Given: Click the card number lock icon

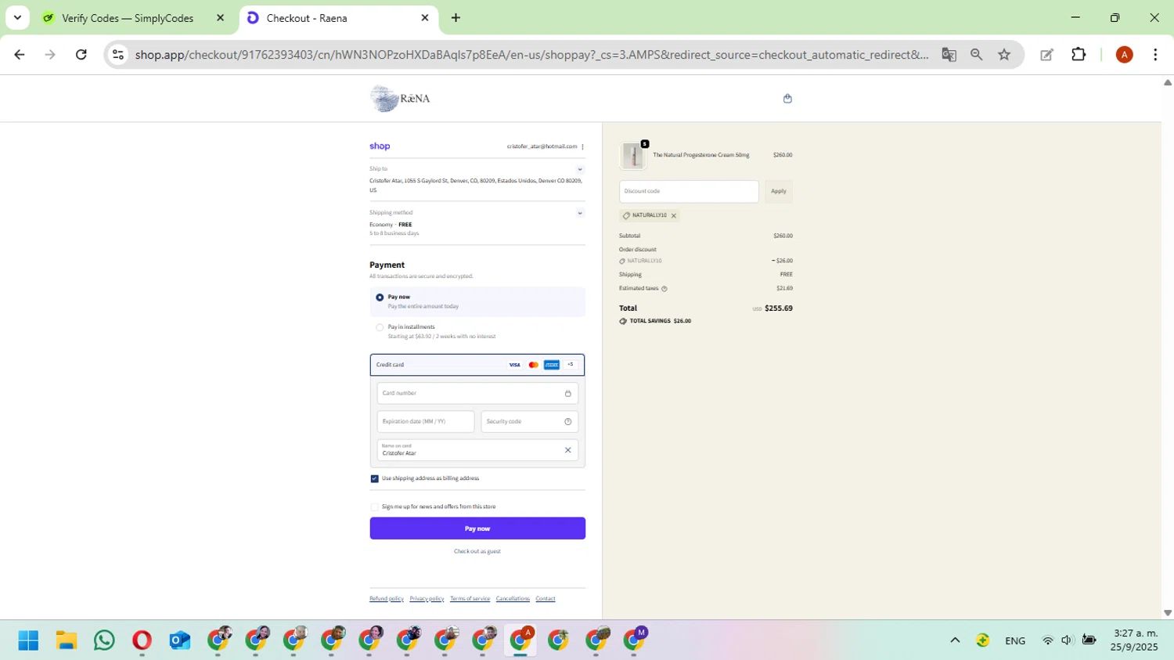Looking at the screenshot, I should (x=567, y=393).
